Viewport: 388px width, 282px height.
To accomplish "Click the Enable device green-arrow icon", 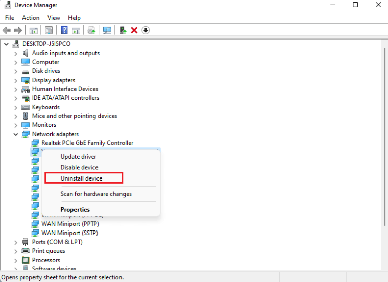I will point(123,30).
